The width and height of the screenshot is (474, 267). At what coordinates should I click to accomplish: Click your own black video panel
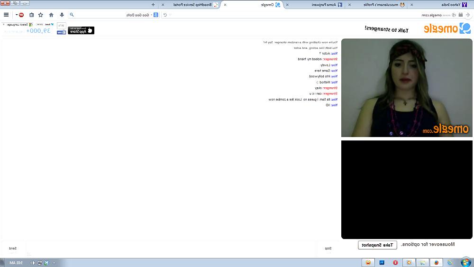pos(407,190)
